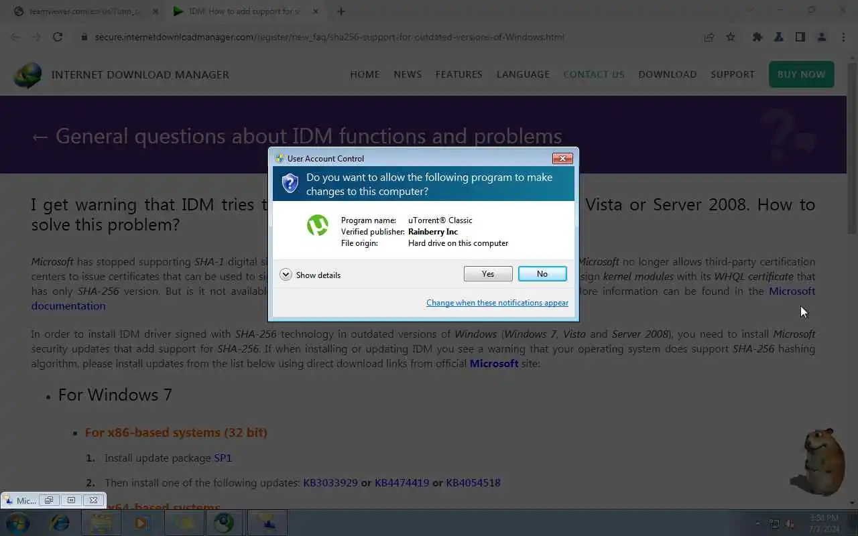The image size is (858, 536).
Task: Open LANGUAGE in site navigation
Action: coord(523,74)
